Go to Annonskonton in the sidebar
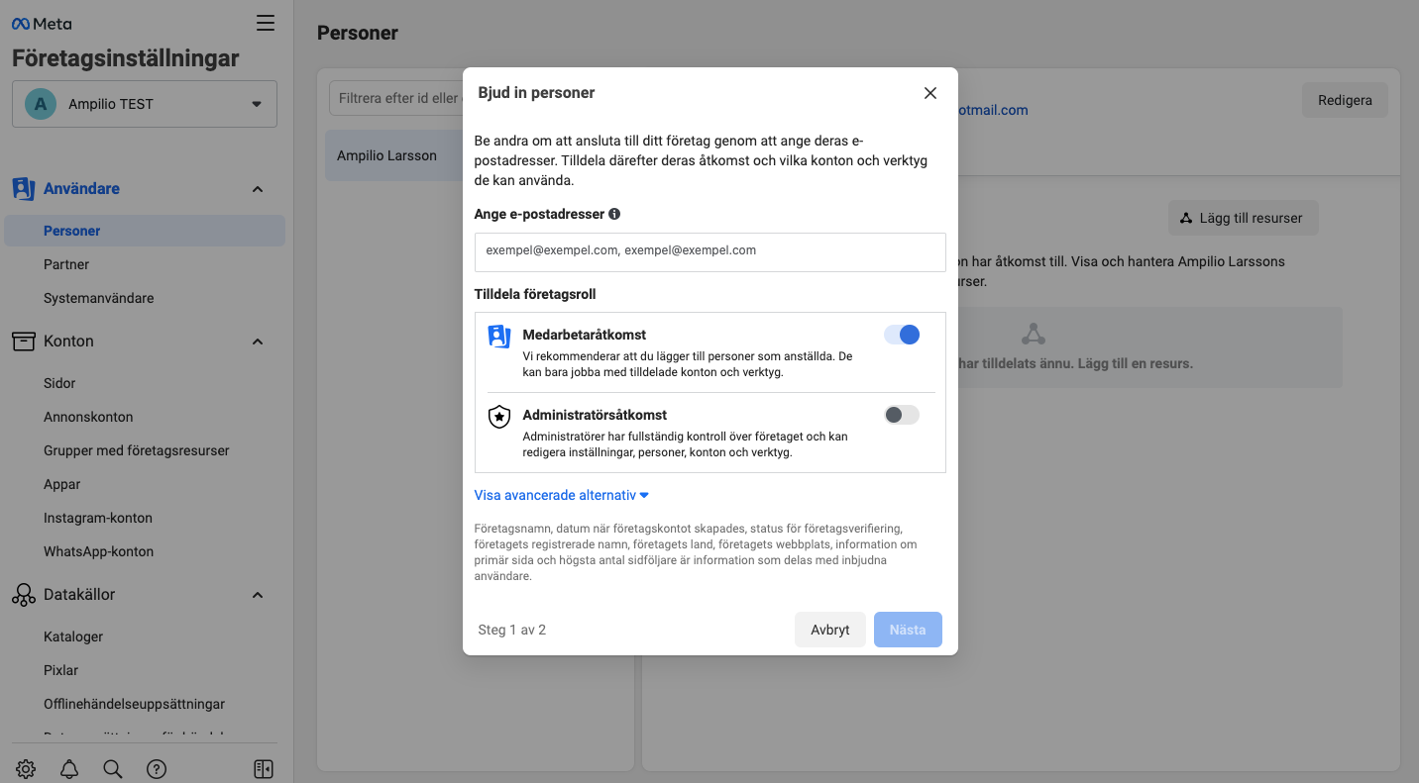The image size is (1419, 783). [x=88, y=417]
